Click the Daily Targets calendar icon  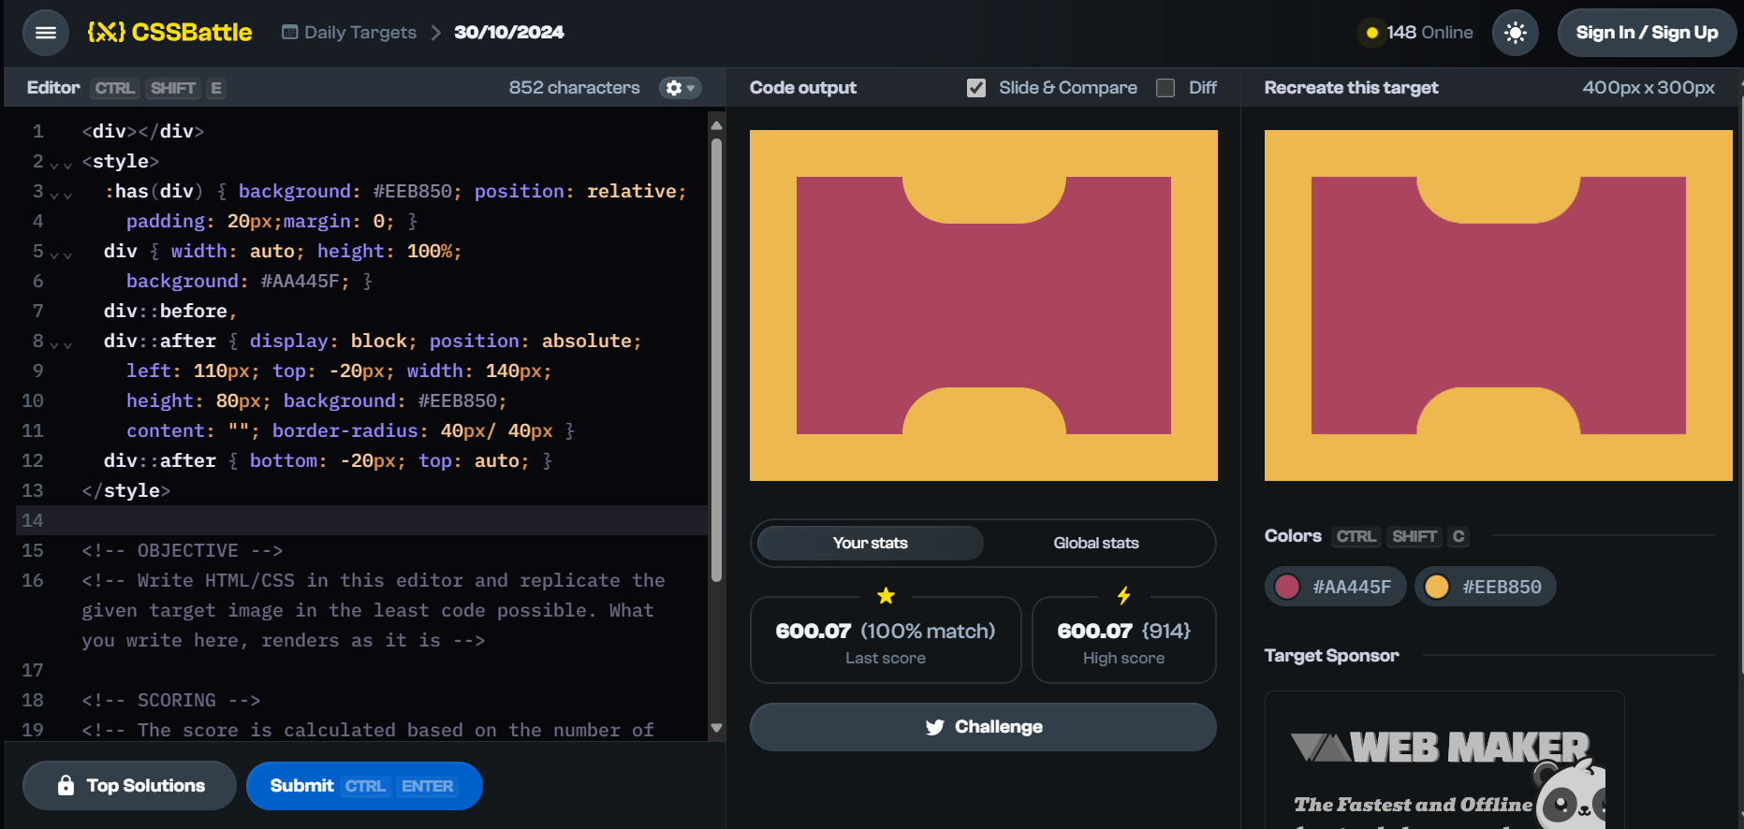290,33
